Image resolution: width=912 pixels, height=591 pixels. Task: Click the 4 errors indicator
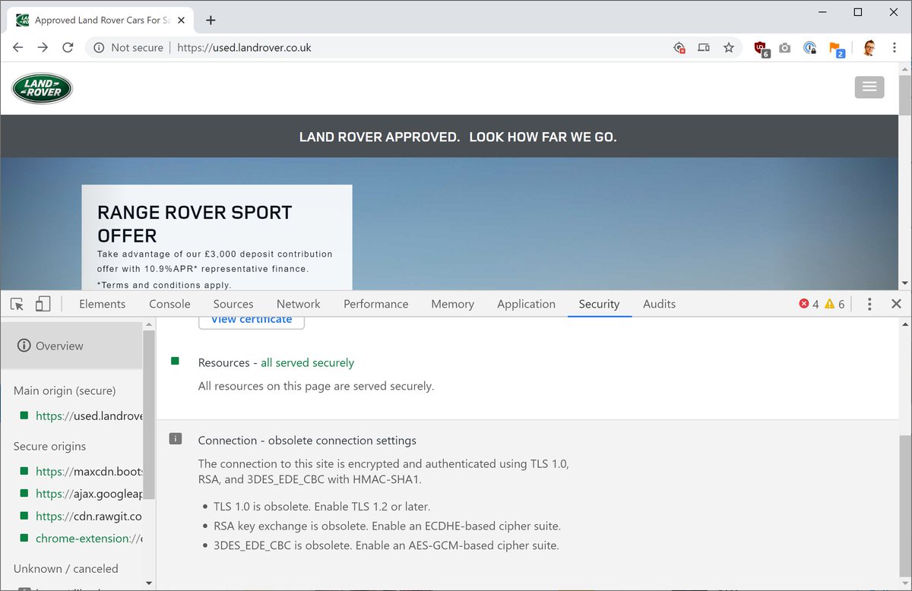[809, 304]
